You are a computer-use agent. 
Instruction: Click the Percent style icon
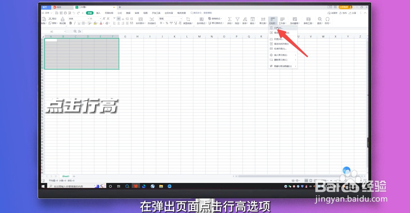(167, 23)
